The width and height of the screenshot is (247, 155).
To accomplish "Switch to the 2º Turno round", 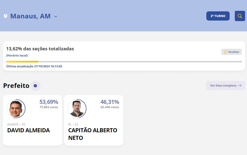I will (x=218, y=16).
